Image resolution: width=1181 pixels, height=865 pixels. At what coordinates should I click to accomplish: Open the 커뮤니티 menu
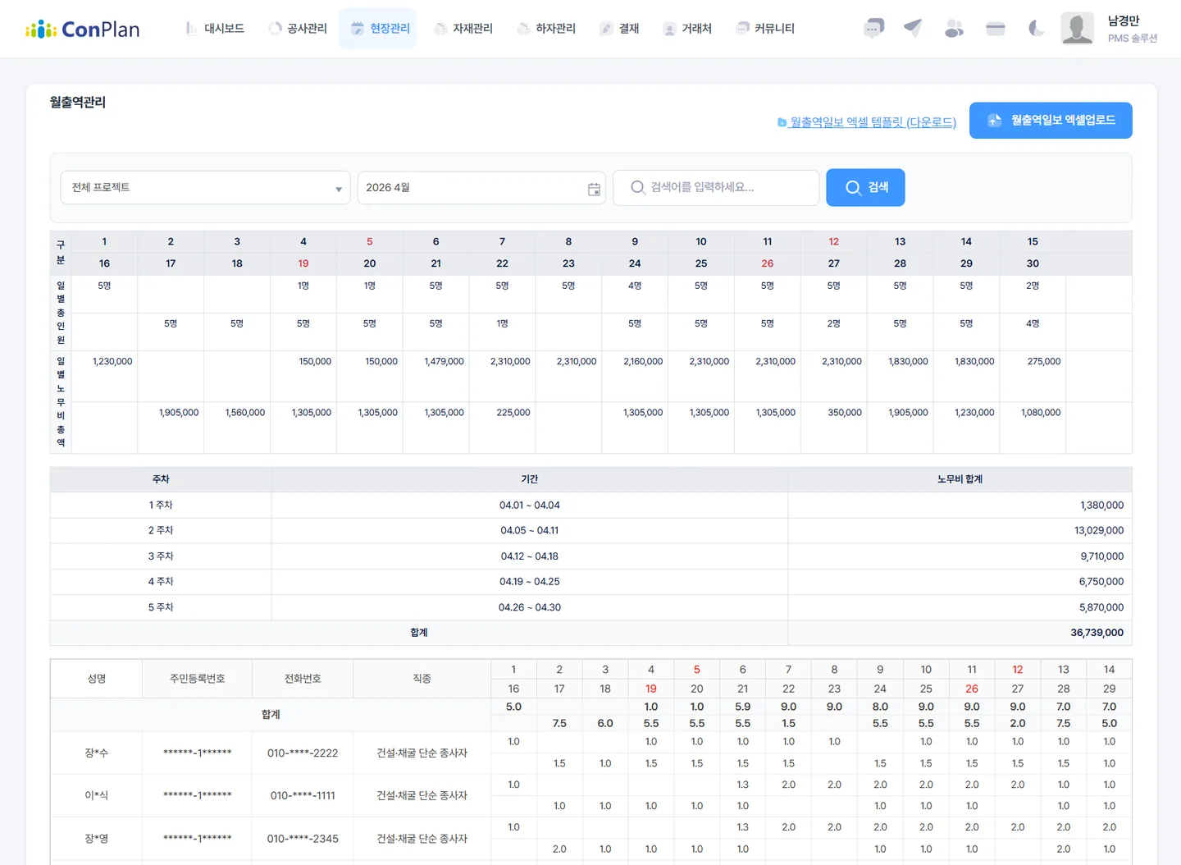[x=765, y=29]
